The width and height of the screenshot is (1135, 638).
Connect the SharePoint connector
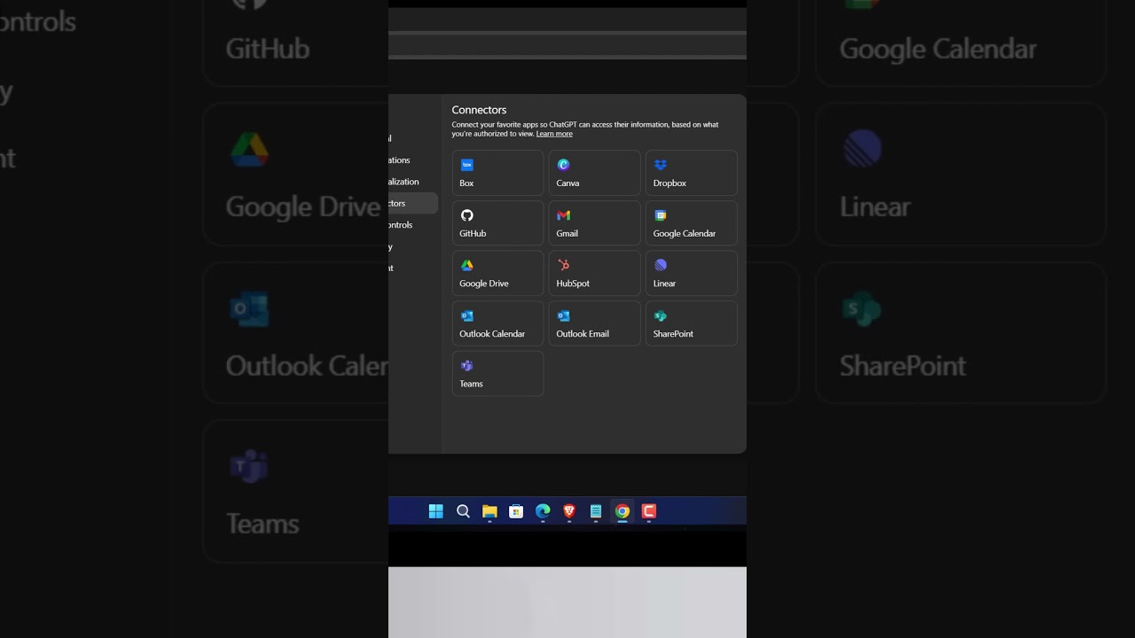tap(691, 323)
